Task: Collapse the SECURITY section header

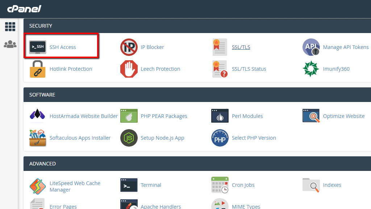Action: coord(41,26)
